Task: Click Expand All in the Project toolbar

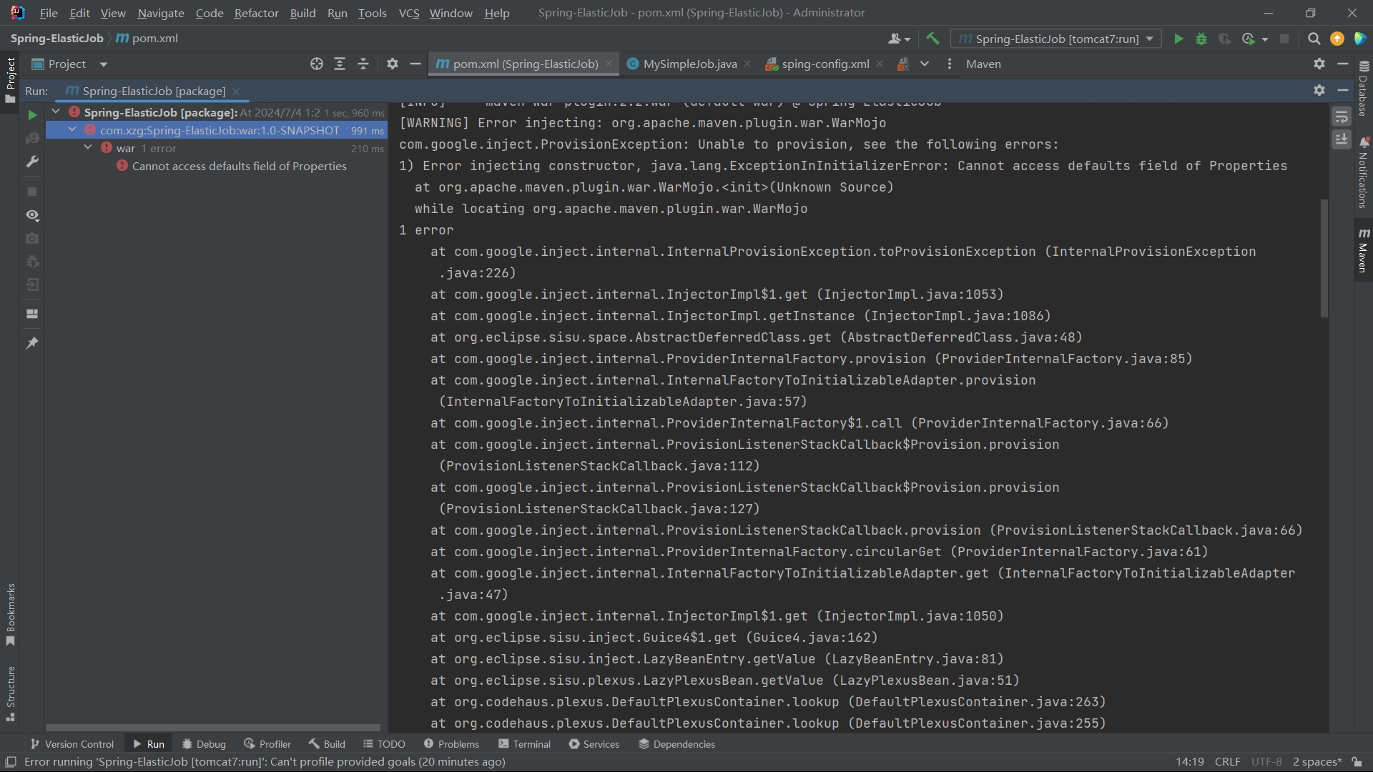Action: pos(340,64)
